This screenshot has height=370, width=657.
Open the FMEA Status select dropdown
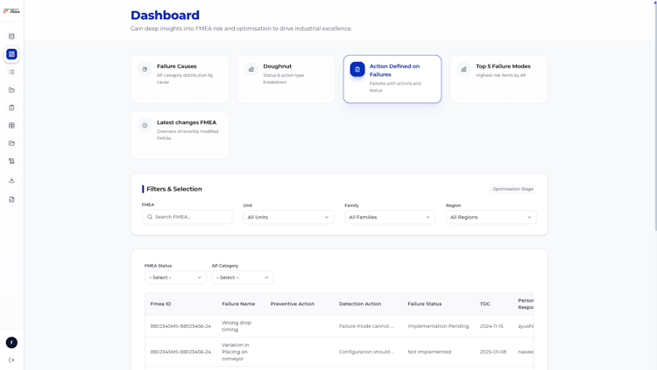(175, 277)
